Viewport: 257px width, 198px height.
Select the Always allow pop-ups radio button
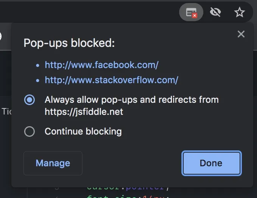[29, 100]
